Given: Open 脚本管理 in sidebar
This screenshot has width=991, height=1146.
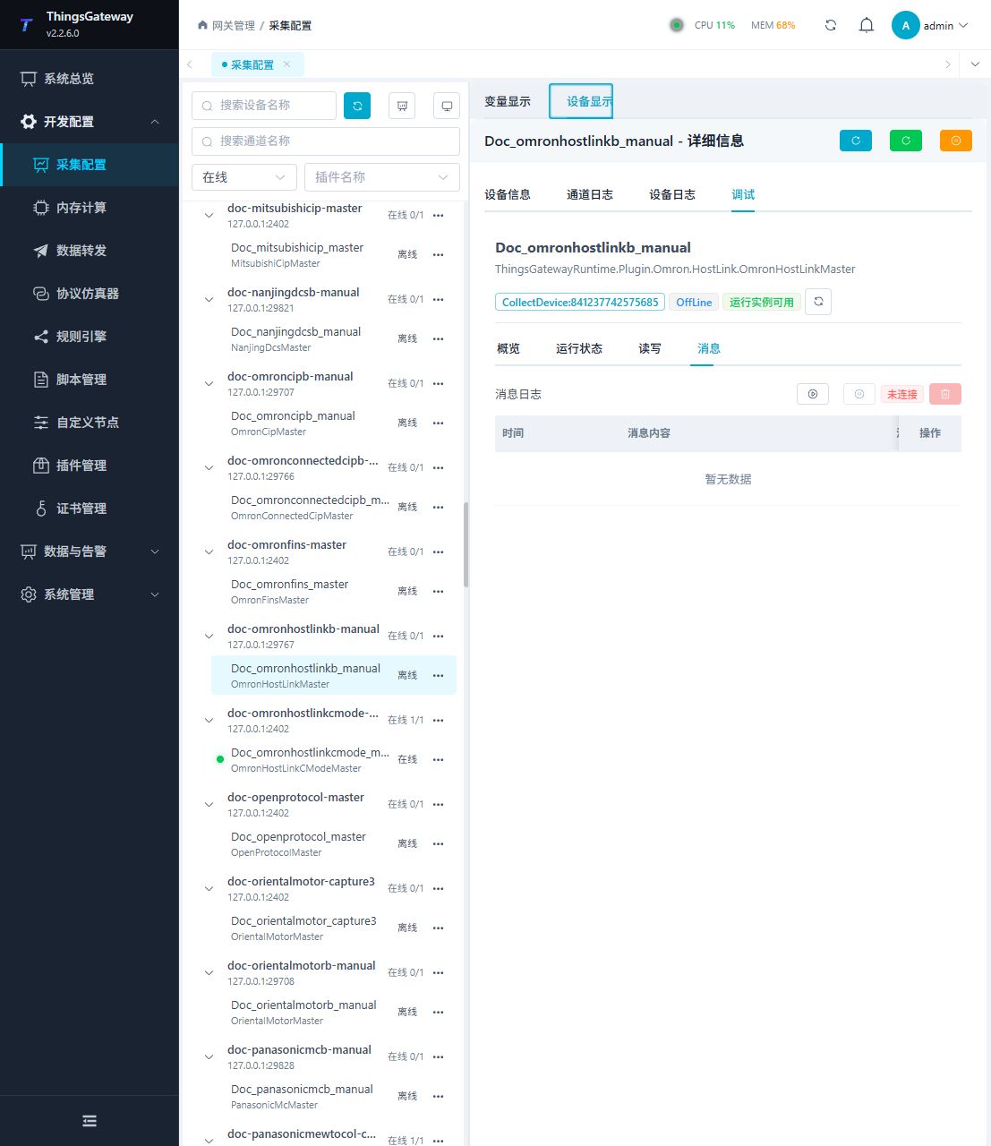Looking at the screenshot, I should pyautogui.click(x=90, y=380).
